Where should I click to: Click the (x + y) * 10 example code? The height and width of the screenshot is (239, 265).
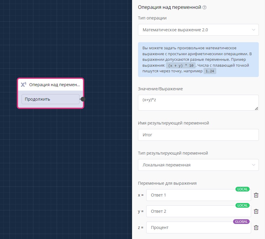pos(181,66)
